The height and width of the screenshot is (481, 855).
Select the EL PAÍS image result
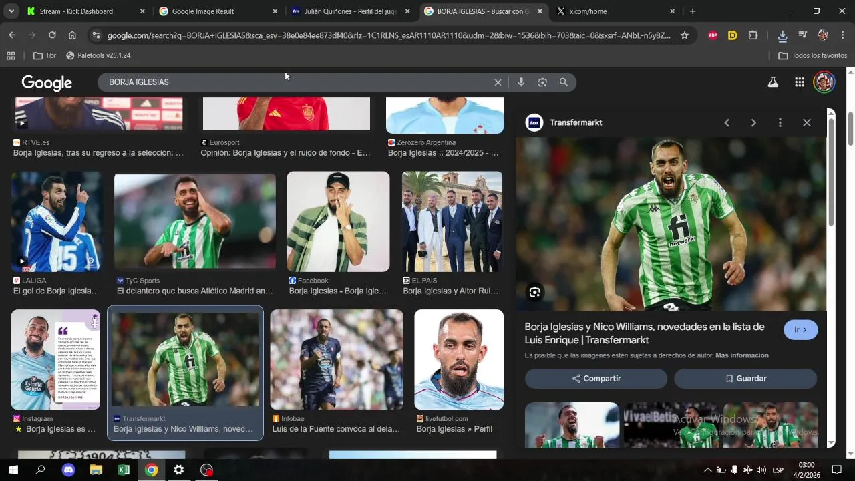[452, 222]
